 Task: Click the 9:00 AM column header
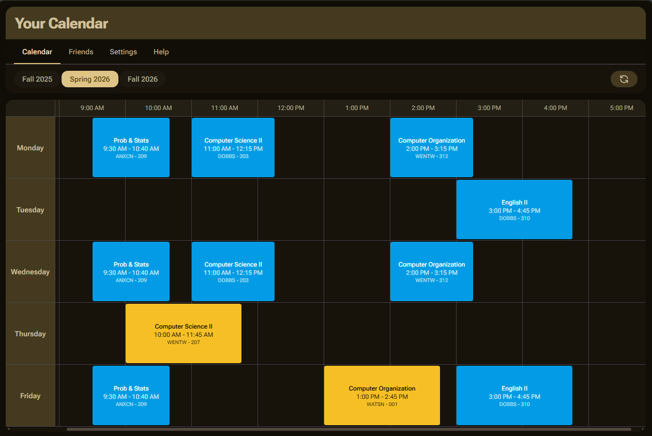[93, 108]
